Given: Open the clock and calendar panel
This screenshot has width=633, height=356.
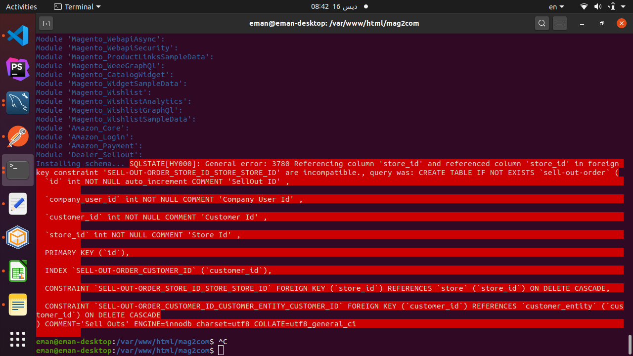Looking at the screenshot, I should (x=334, y=6).
